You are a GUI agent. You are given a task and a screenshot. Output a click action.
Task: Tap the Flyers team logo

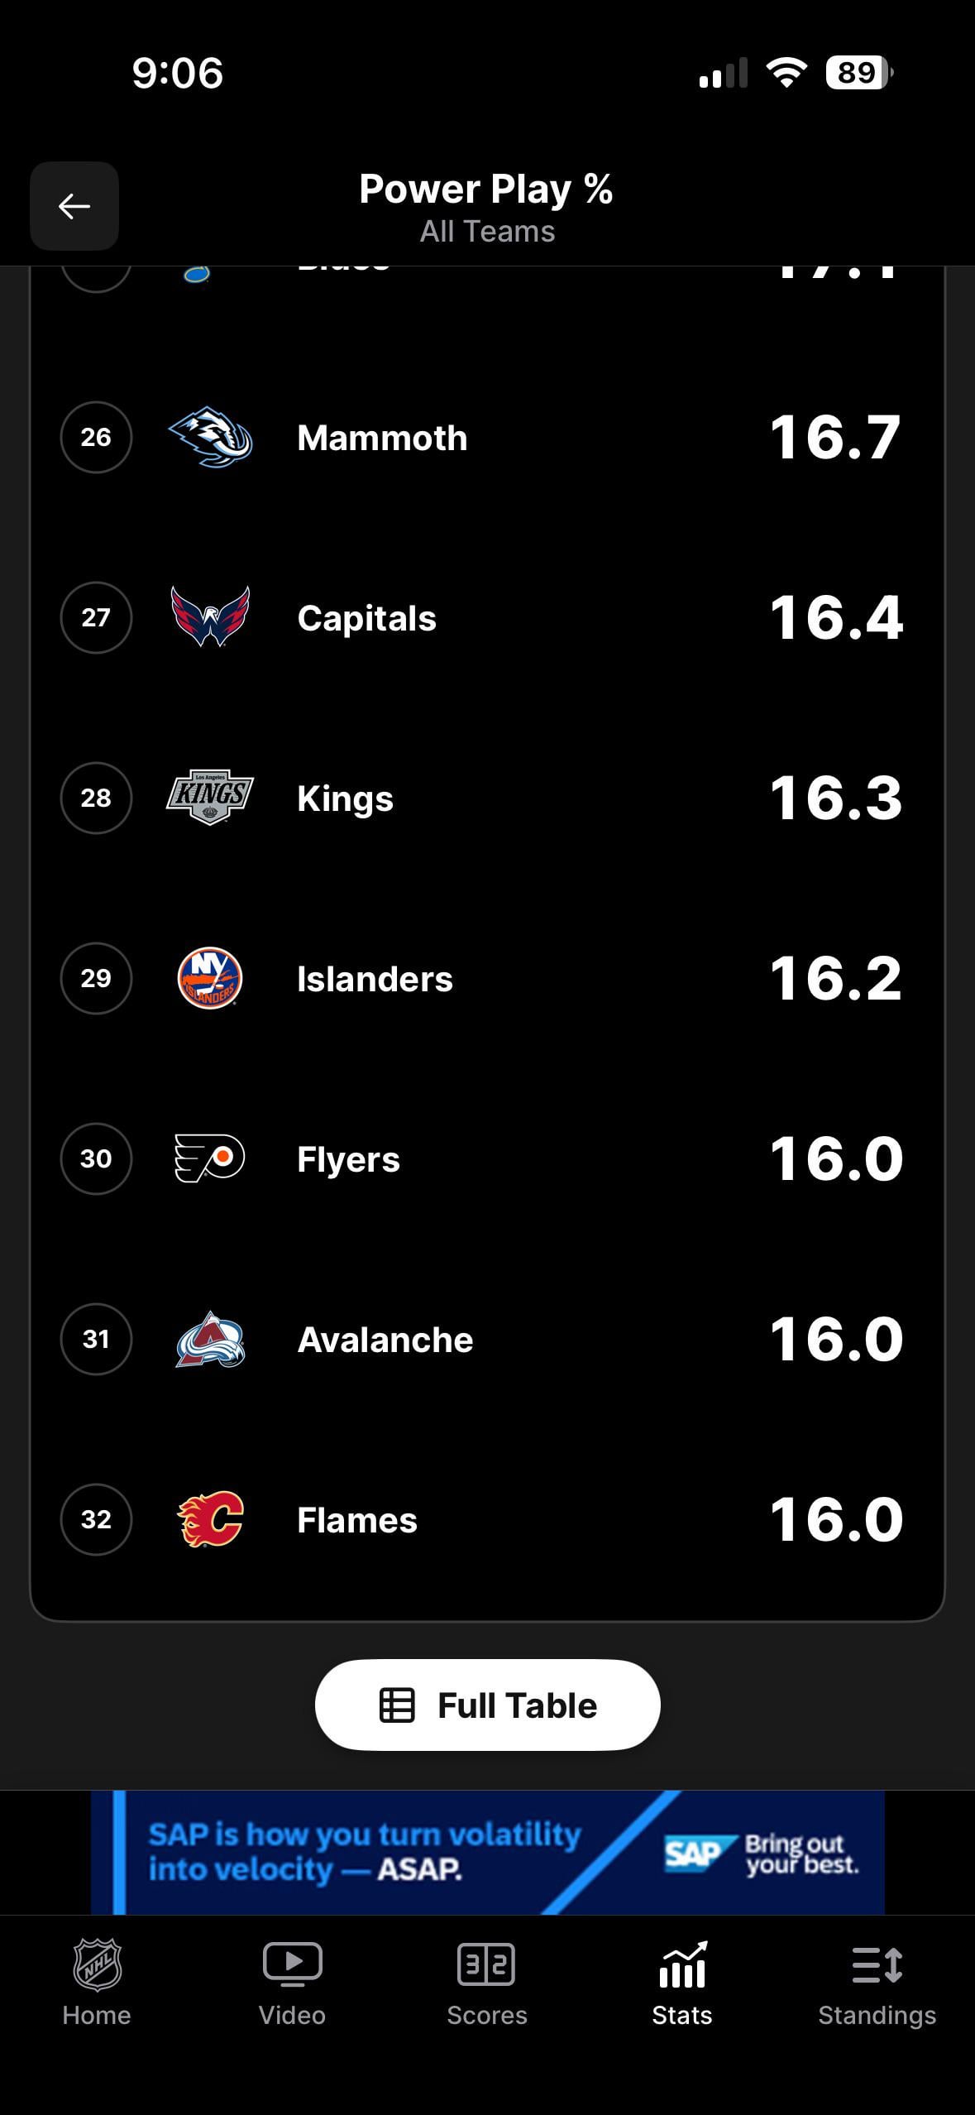click(210, 1158)
